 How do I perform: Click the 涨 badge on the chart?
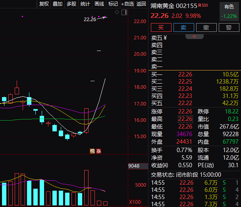coord(98,151)
